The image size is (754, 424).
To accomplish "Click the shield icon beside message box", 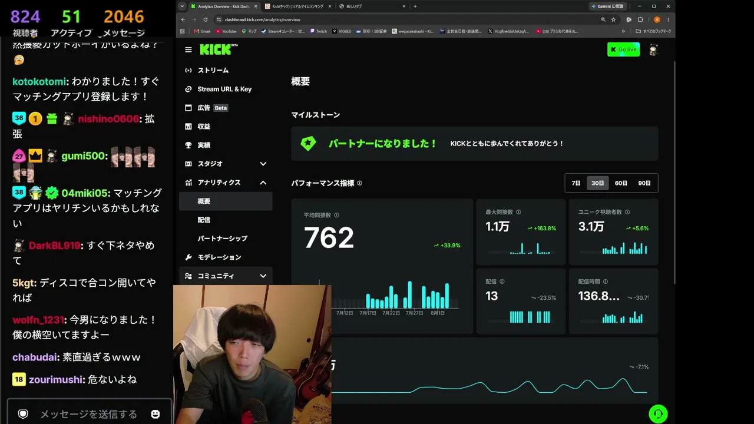I will click(x=23, y=414).
